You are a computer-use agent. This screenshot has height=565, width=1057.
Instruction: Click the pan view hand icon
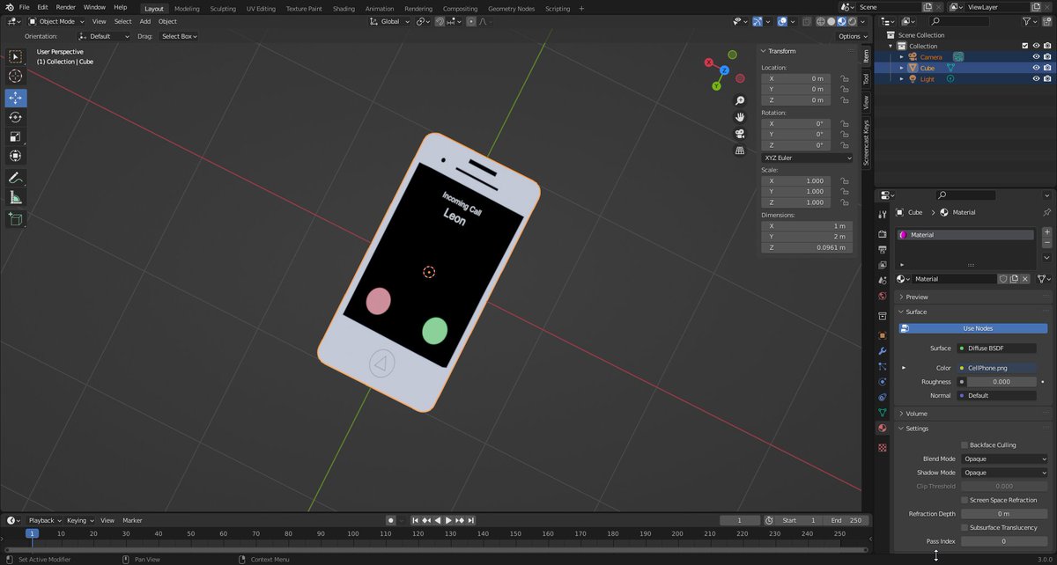(x=740, y=117)
